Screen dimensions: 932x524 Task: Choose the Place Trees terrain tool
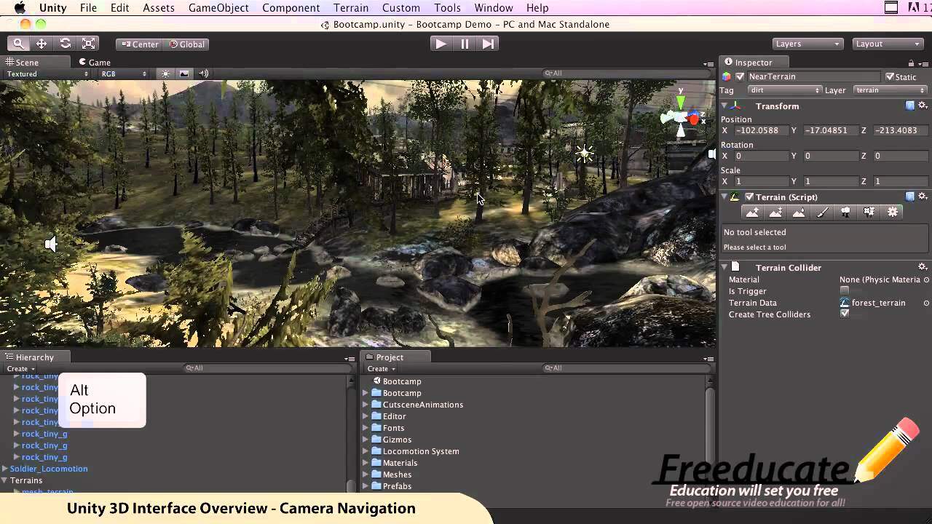pyautogui.click(x=846, y=212)
